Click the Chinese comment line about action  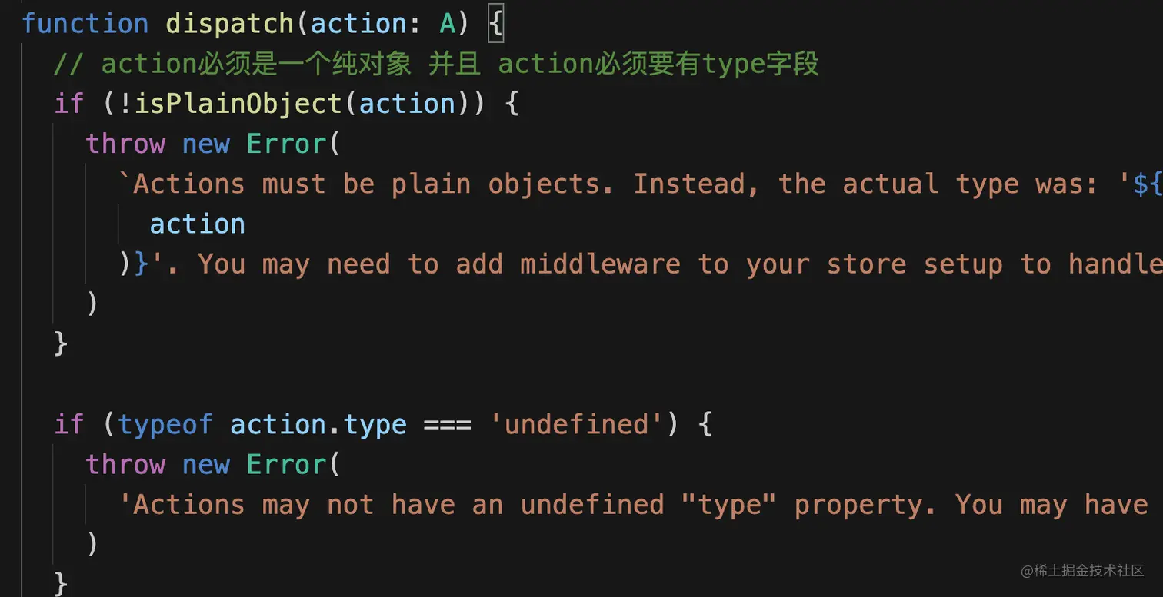pyautogui.click(x=436, y=64)
